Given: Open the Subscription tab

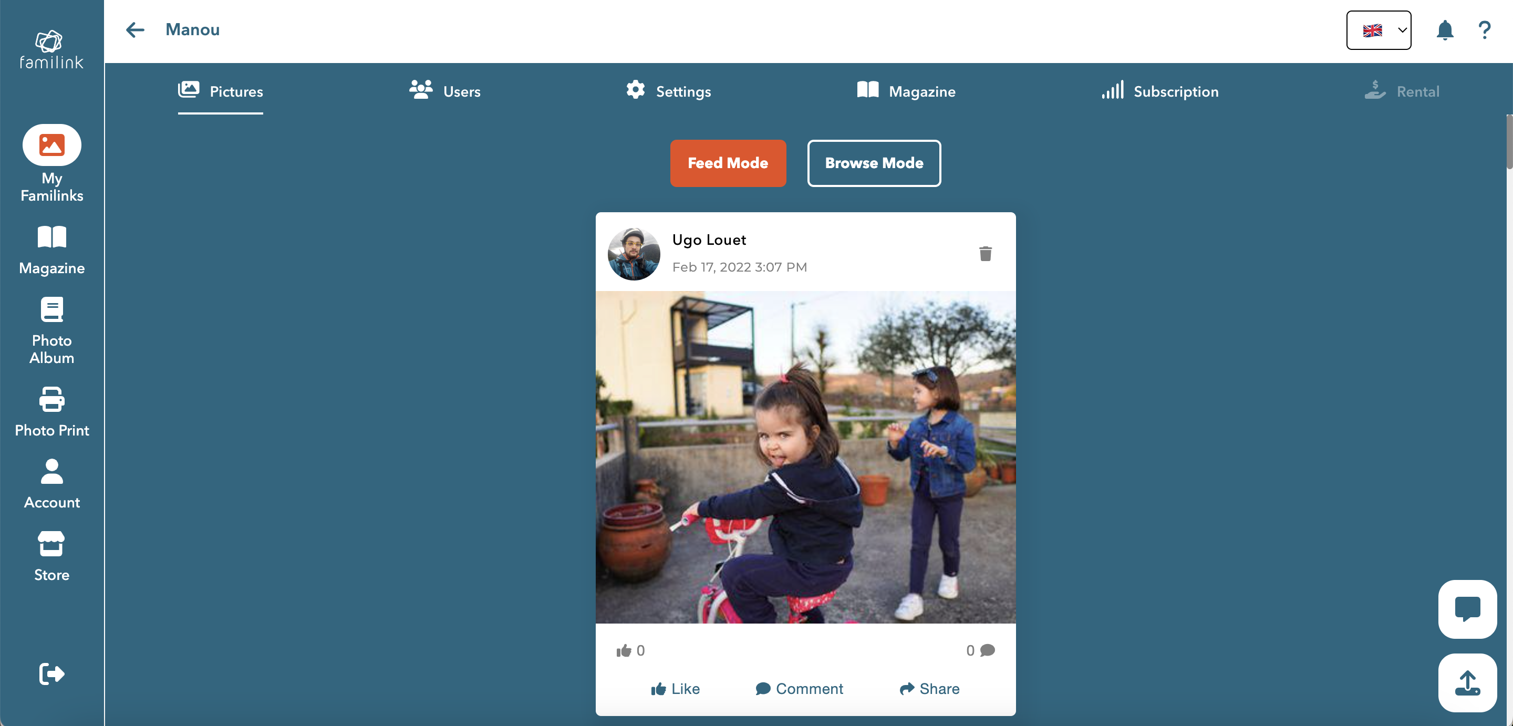Looking at the screenshot, I should pyautogui.click(x=1160, y=91).
